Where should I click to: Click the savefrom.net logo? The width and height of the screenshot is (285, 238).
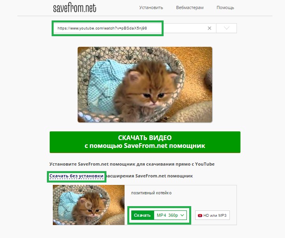pyautogui.click(x=75, y=8)
